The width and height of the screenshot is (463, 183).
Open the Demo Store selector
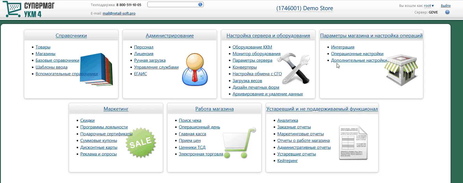tap(305, 8)
